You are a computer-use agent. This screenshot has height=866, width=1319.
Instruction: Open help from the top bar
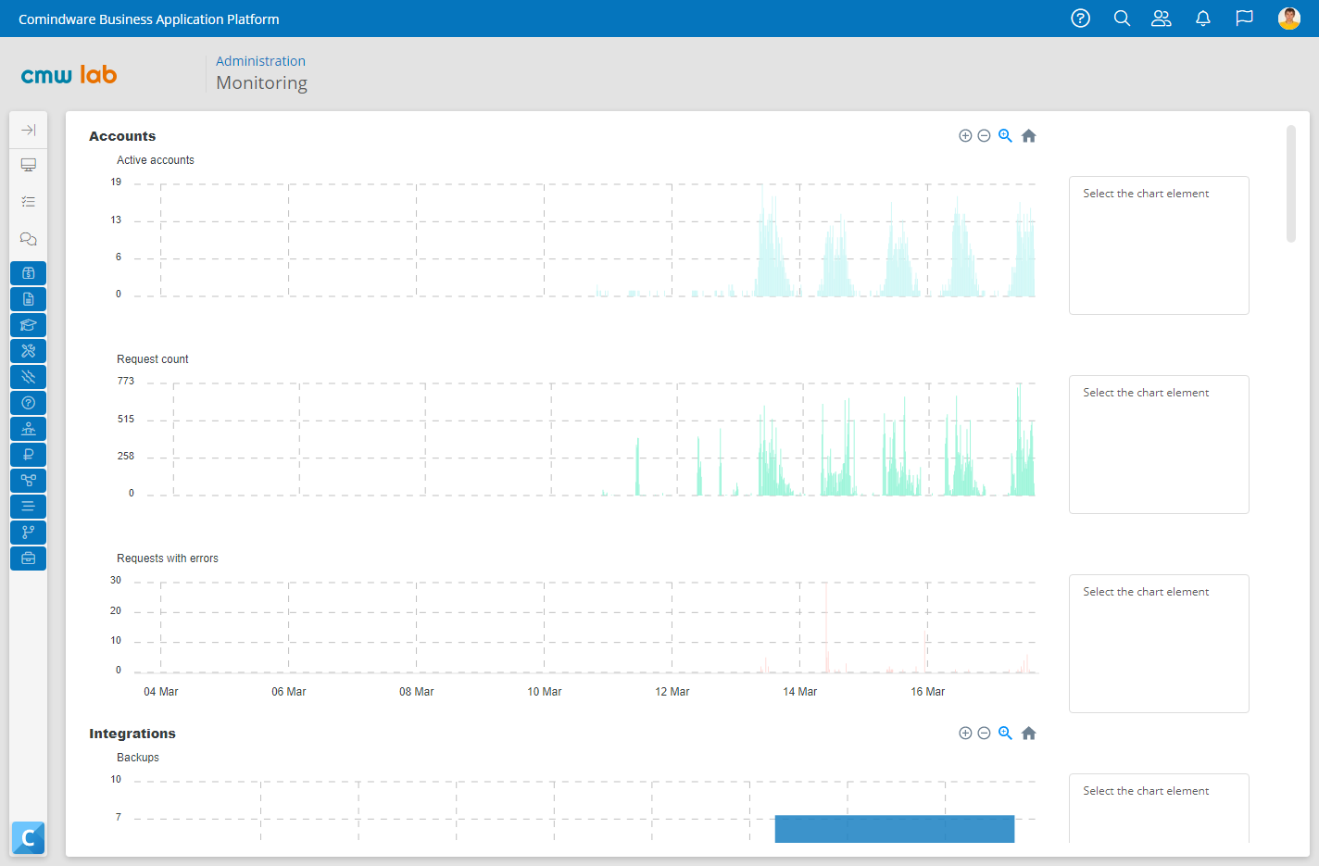coord(1080,19)
